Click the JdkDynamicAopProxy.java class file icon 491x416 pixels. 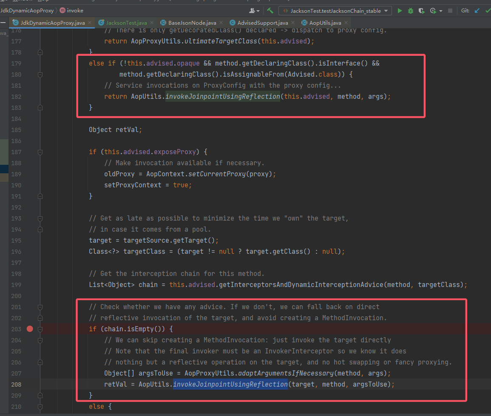(x=15, y=23)
